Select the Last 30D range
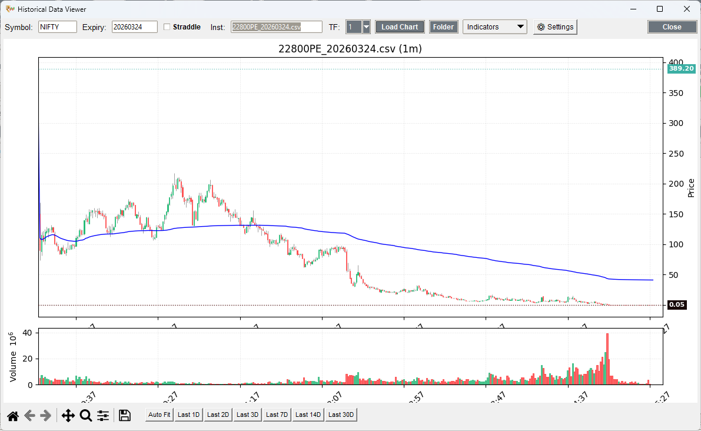Viewport: 701px width, 431px height. pos(341,415)
